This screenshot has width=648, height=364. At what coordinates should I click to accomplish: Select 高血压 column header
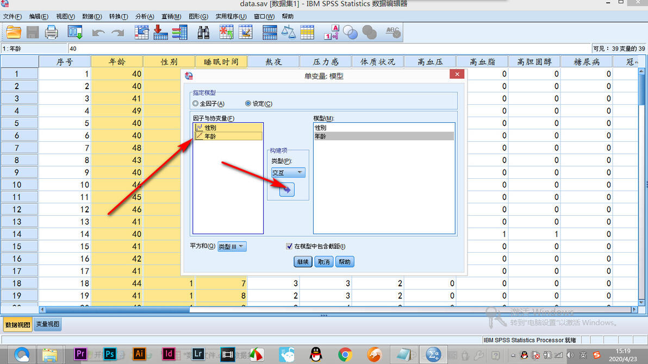pos(430,61)
